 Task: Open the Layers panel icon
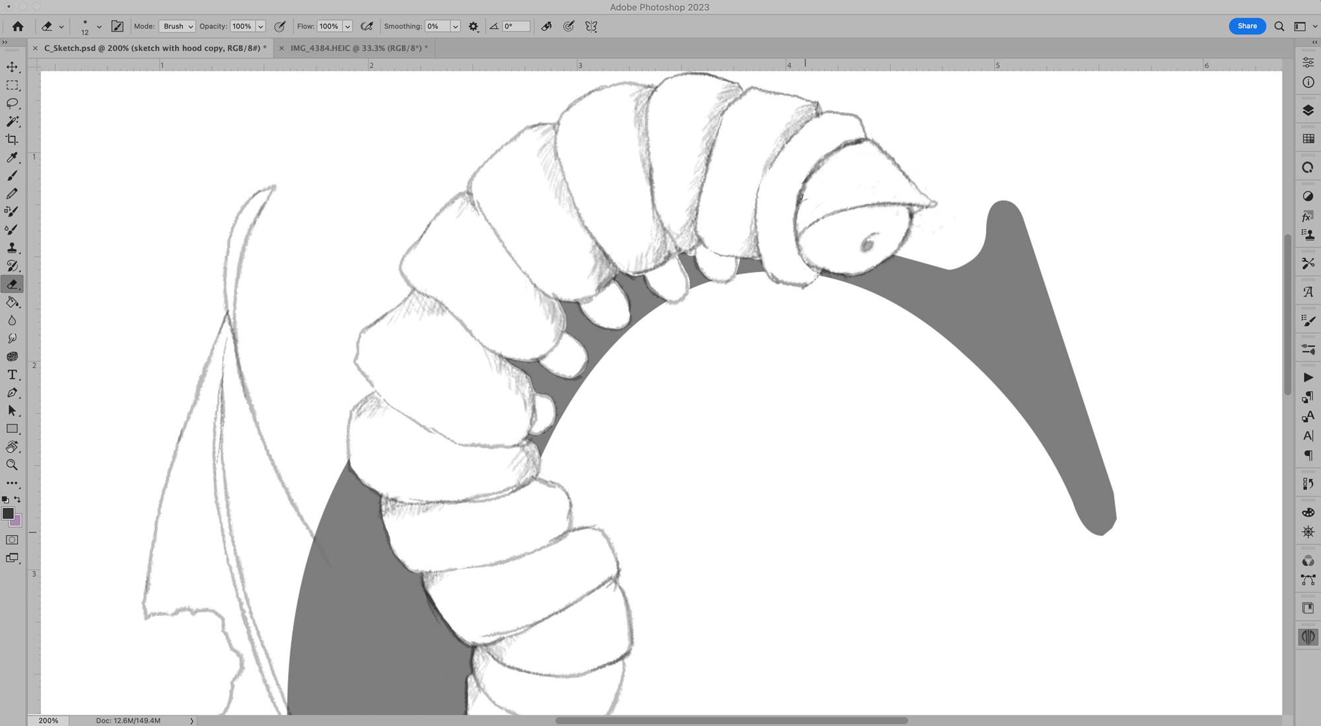[x=1308, y=110]
